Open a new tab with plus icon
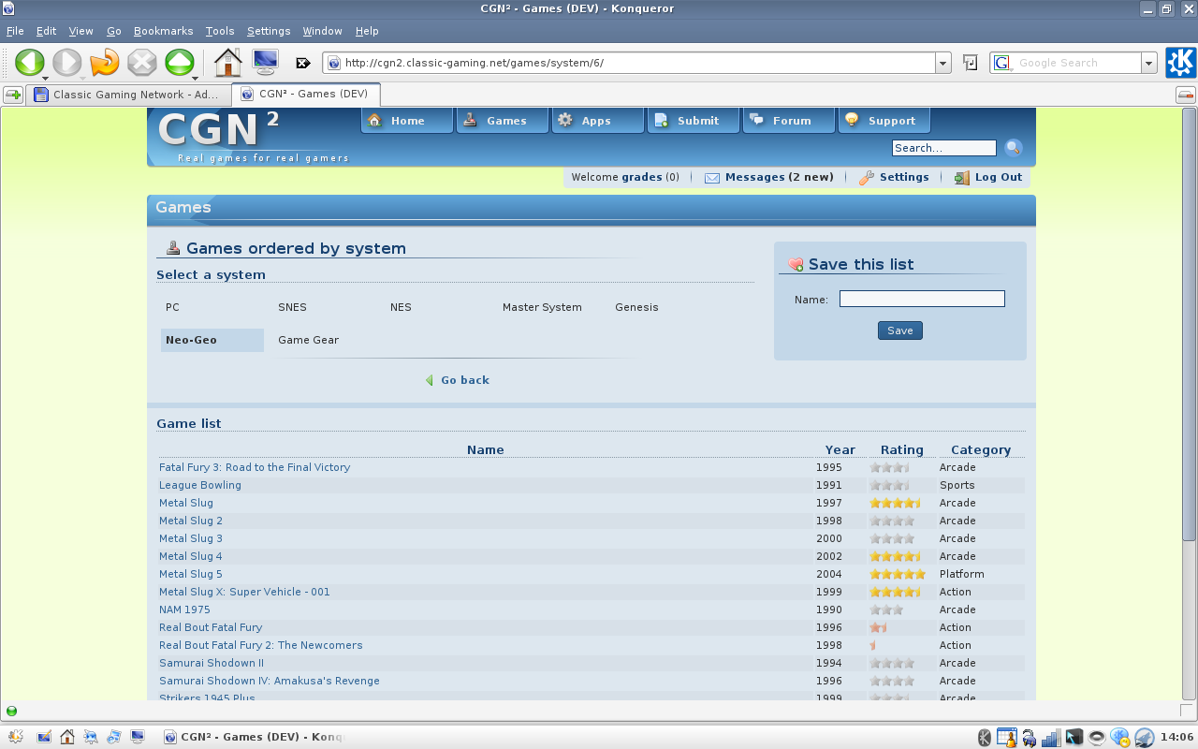The height and width of the screenshot is (749, 1198). pos(13,95)
